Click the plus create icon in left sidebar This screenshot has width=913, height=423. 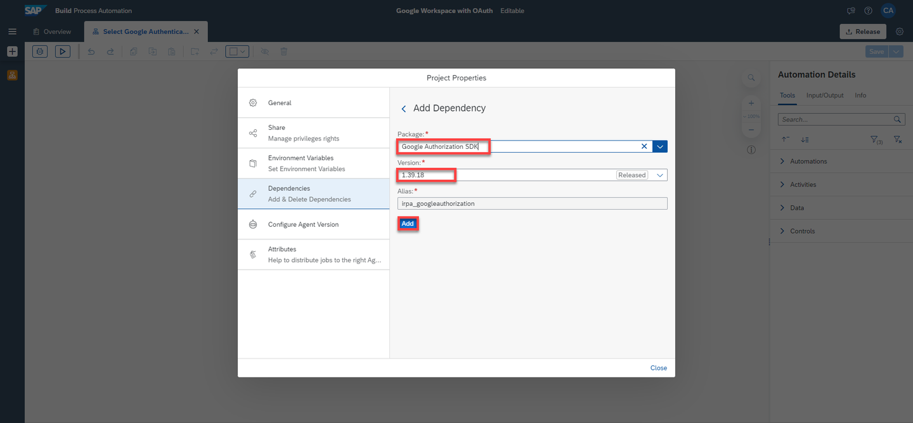click(x=12, y=52)
